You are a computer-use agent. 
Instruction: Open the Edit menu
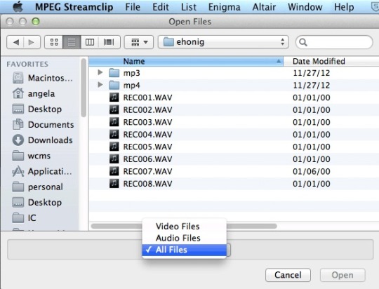tap(161, 7)
